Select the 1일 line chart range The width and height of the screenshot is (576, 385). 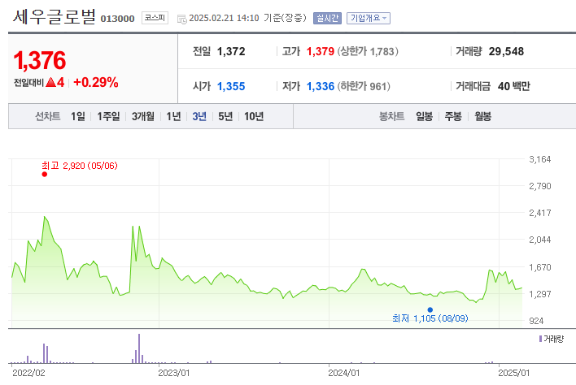[x=78, y=117]
